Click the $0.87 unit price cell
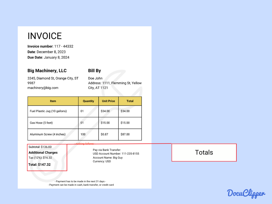The width and height of the screenshot is (272, 204). point(108,134)
